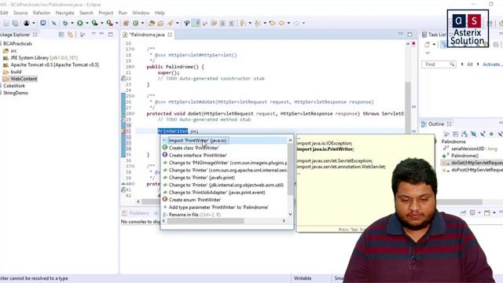The width and height of the screenshot is (503, 283).
Task: Click Link with Editor in Package Explorer
Action: coord(70,35)
